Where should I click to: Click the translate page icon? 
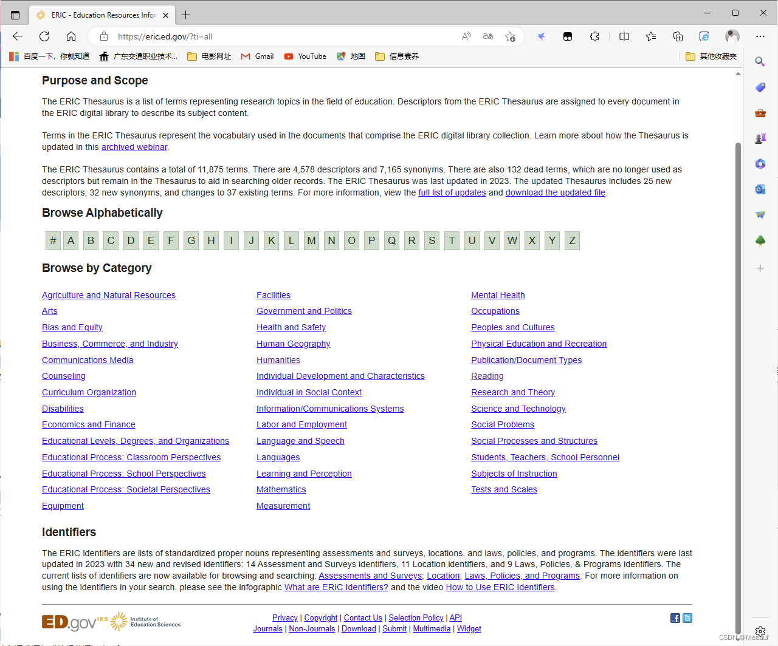point(488,36)
